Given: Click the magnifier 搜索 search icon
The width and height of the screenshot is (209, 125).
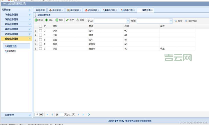Looking at the screenshot, I should (176, 21).
